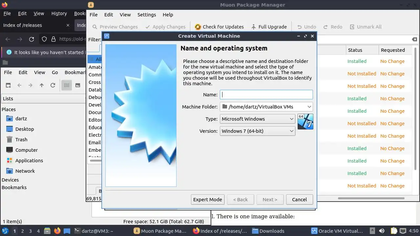Click the up-folder arrow in file manager toolbar
The height and width of the screenshot is (236, 420).
[42, 85]
